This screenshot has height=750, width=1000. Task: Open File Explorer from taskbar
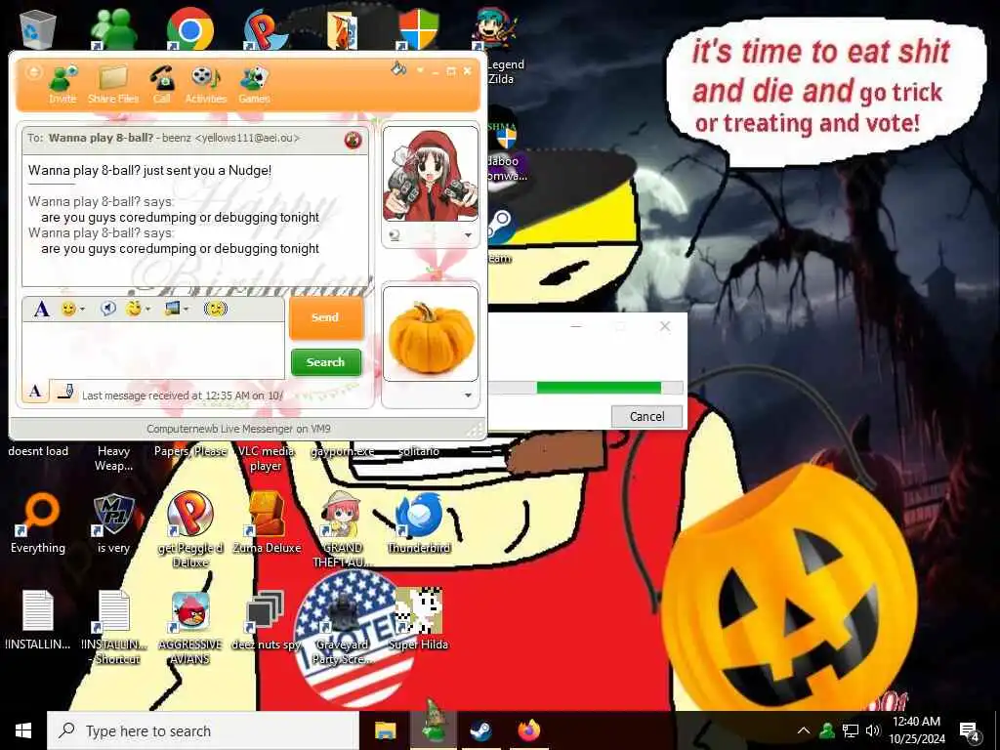click(x=385, y=730)
